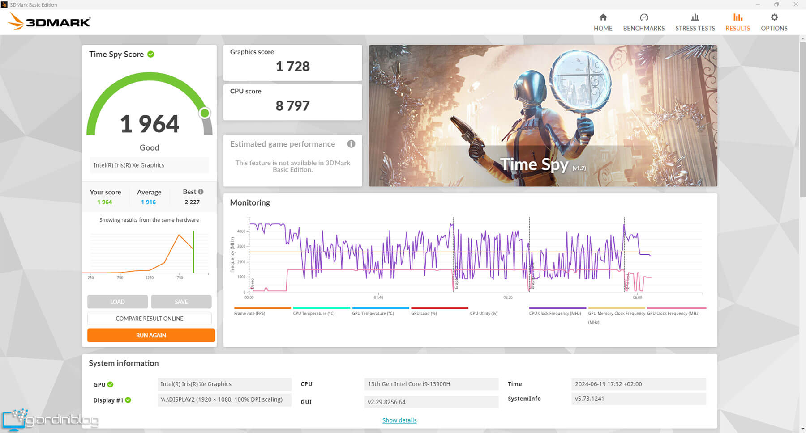This screenshot has width=806, height=433.
Task: Click info icon on Estimated game performance
Action: pos(351,144)
